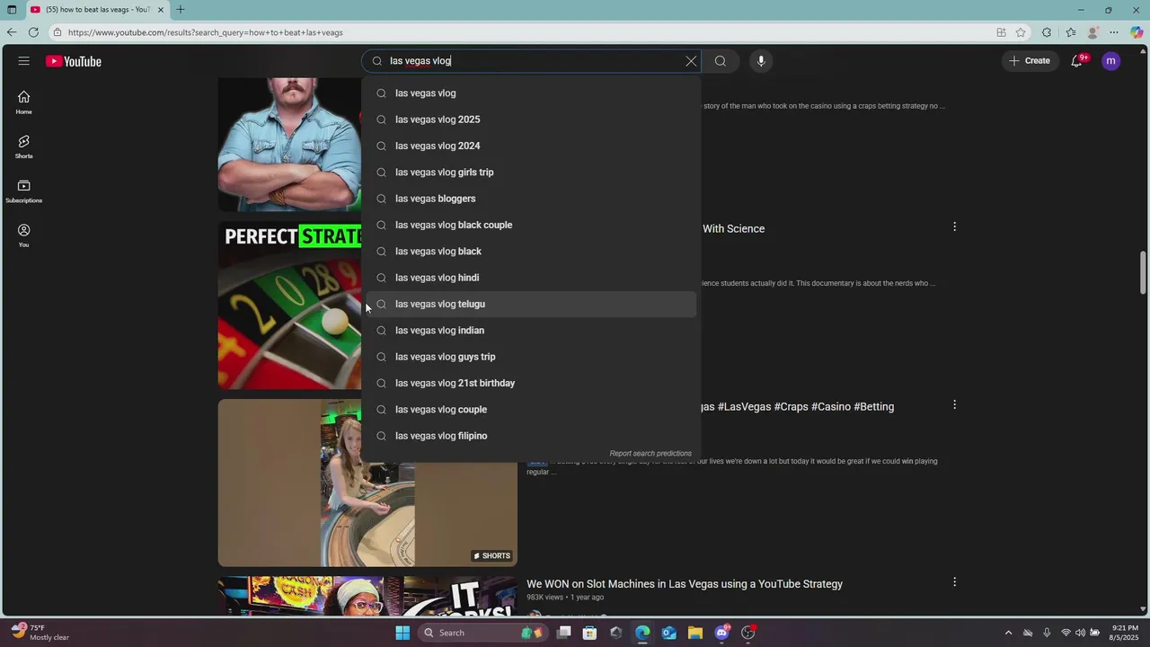Open the You page in sidebar
The height and width of the screenshot is (647, 1150).
coord(23,235)
